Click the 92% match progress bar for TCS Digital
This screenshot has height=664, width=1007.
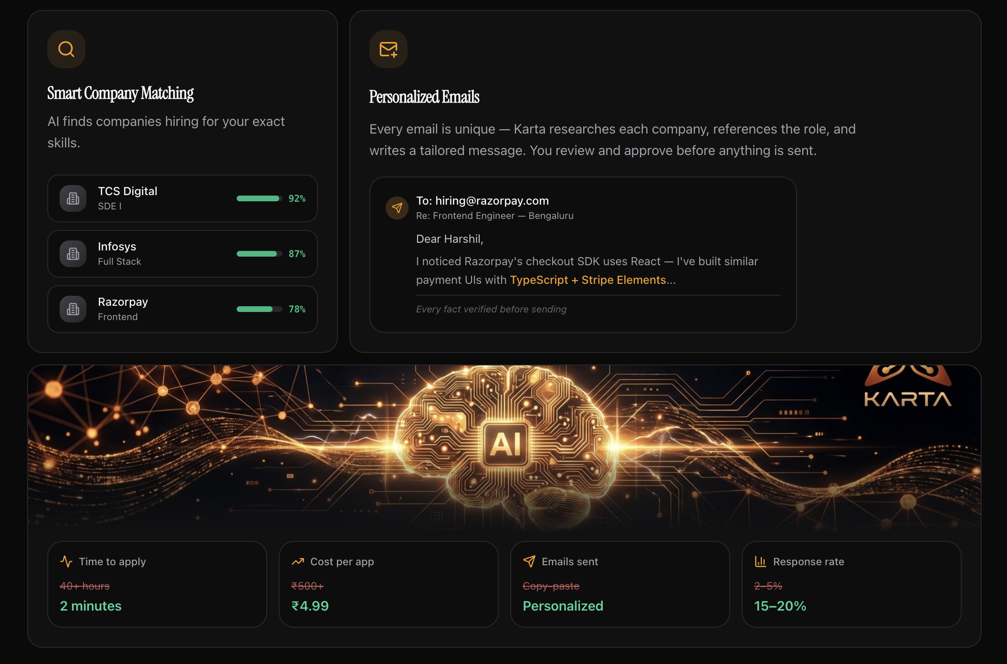coord(260,198)
